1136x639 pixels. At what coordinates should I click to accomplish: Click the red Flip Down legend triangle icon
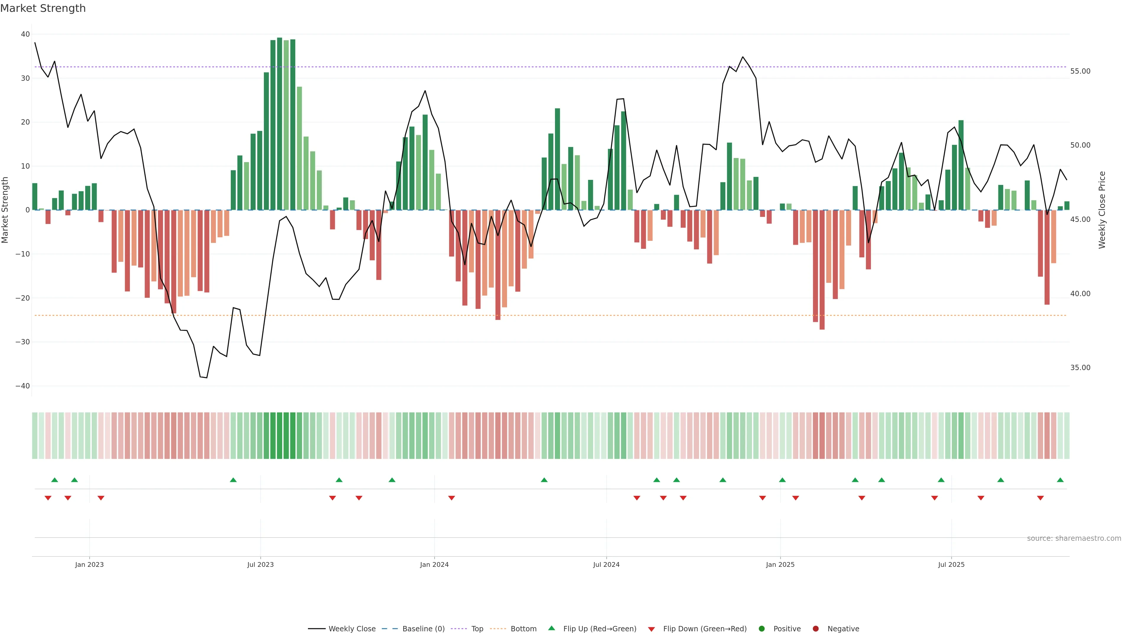click(651, 629)
